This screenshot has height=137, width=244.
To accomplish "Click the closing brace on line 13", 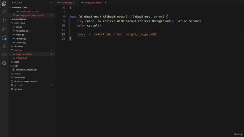I will pyautogui.click(x=70, y=39).
